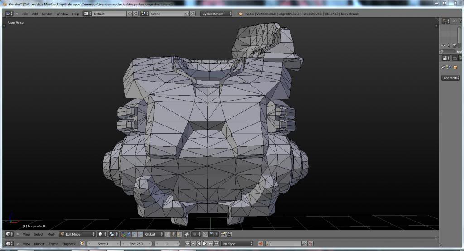Open the snap element type dropdown
Image resolution: width=464 pixels, height=251 pixels.
point(214,234)
